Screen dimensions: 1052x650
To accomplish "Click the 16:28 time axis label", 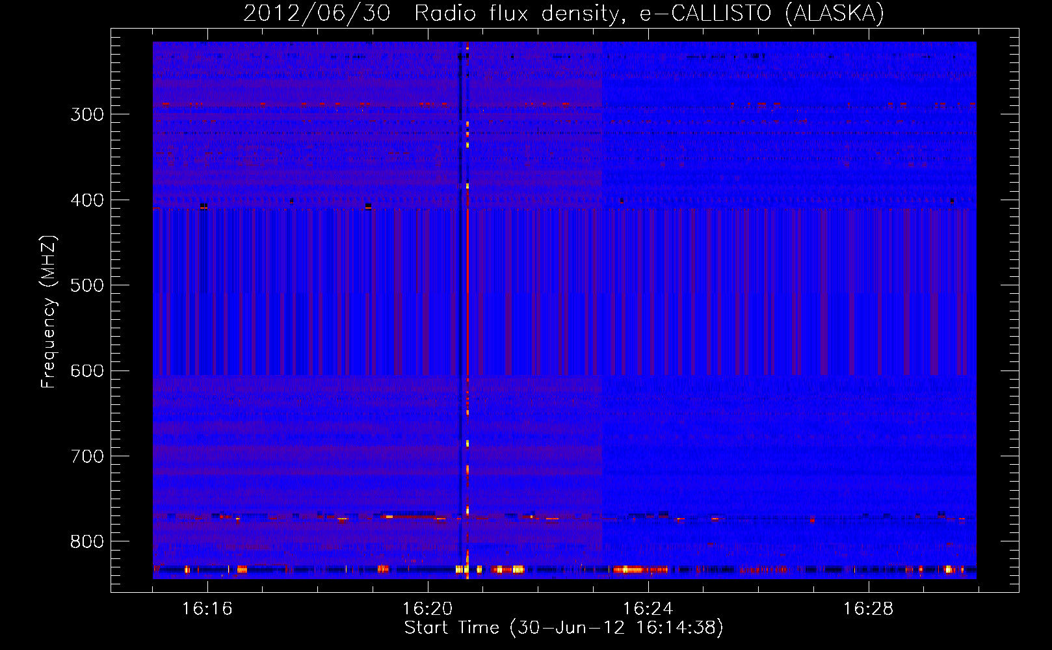I will coord(868,609).
